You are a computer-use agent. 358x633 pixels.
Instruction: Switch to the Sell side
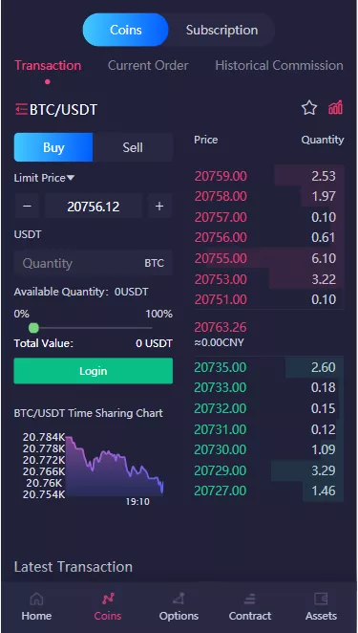[133, 147]
